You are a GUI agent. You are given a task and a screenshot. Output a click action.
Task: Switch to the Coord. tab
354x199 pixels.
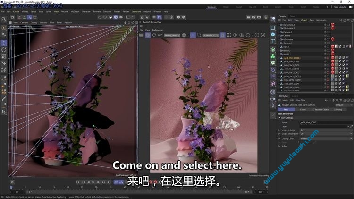[303, 109]
